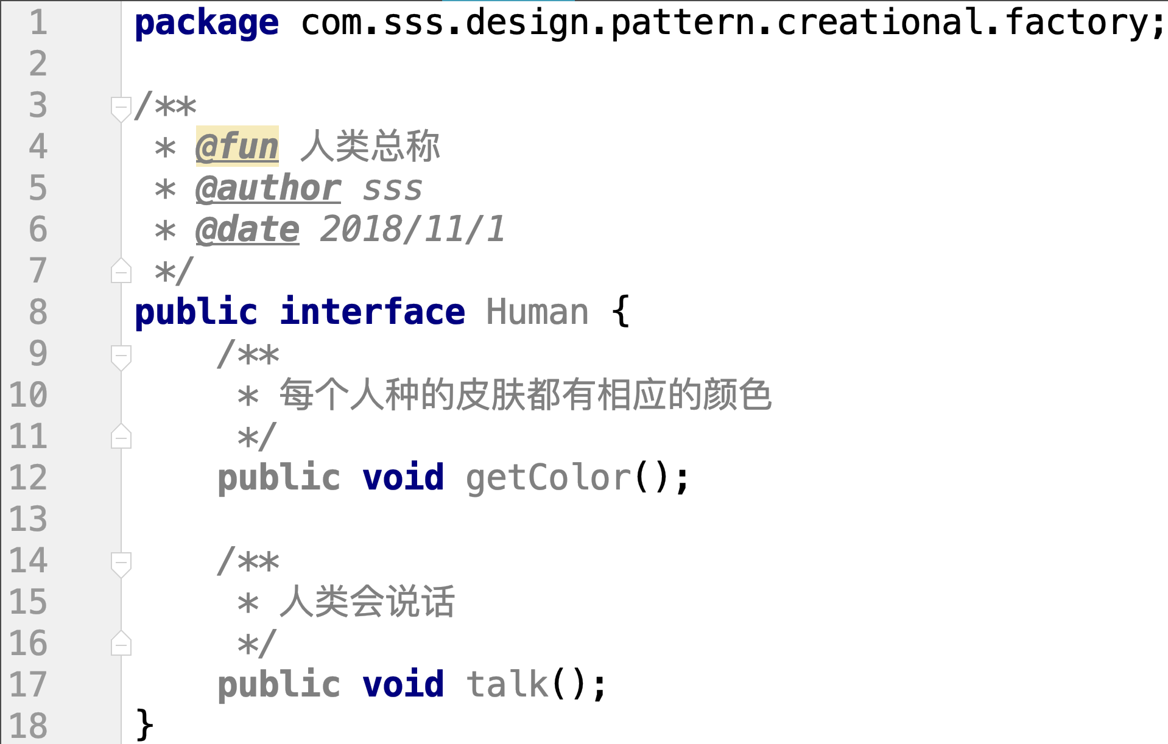Screen dimensions: 1168x744
Task: Collapse the talk comment fold at line 14
Action: [121, 563]
